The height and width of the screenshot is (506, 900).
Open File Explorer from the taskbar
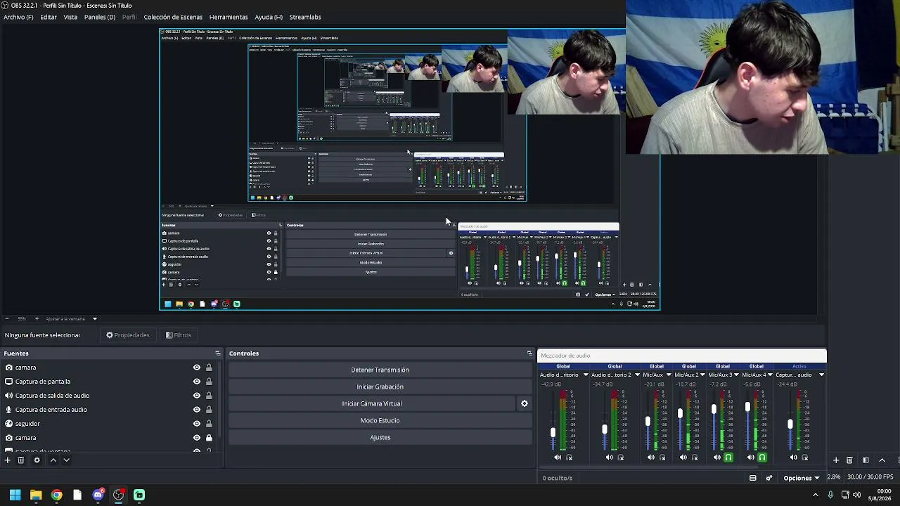click(x=36, y=495)
